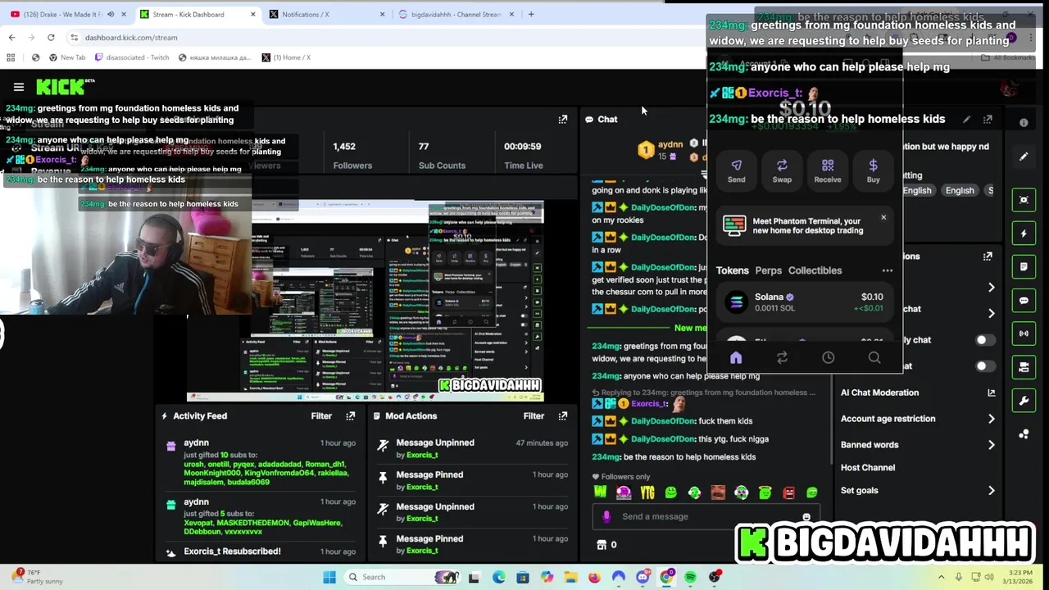Open the Kick hamburger menu
Image resolution: width=1049 pixels, height=590 pixels.
[18, 86]
